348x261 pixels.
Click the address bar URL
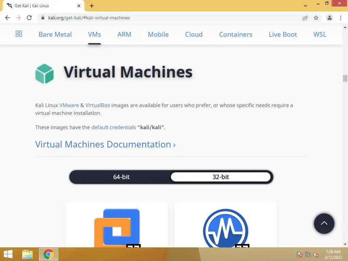click(89, 18)
